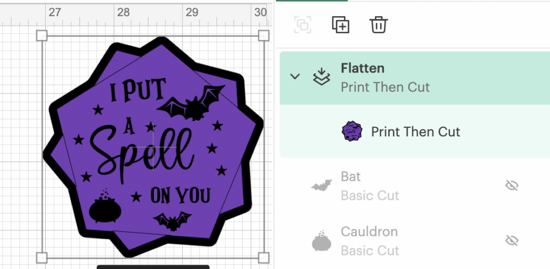Screen dimensions: 550x269
Task: Click the grey Cauldron layer icon
Action: [321, 241]
